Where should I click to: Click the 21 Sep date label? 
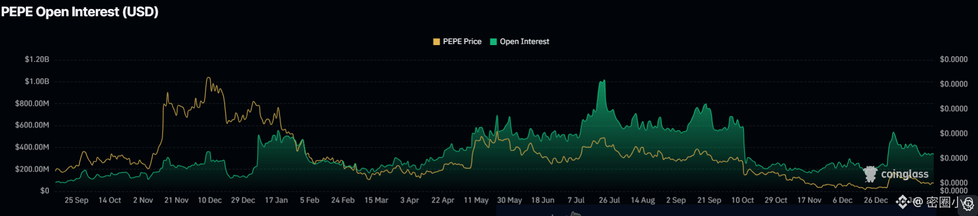[x=709, y=200]
